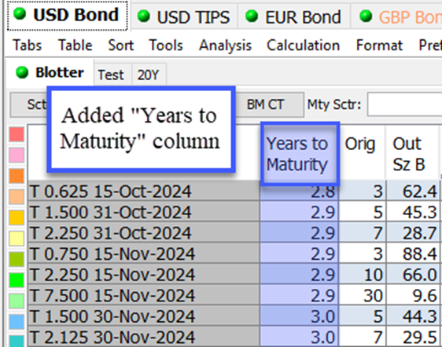442x347 pixels.
Task: Pick the light blue color swatch
Action: pyautogui.click(x=17, y=322)
